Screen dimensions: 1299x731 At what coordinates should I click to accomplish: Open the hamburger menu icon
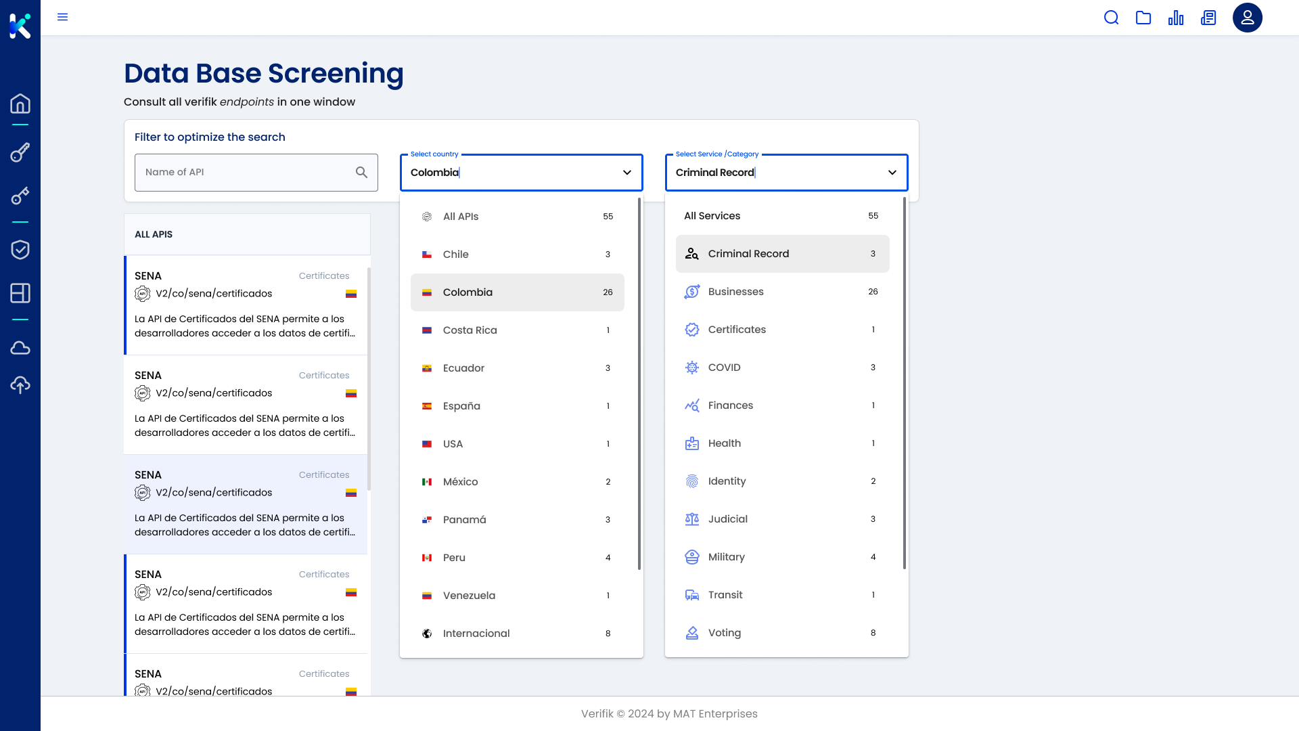62,17
